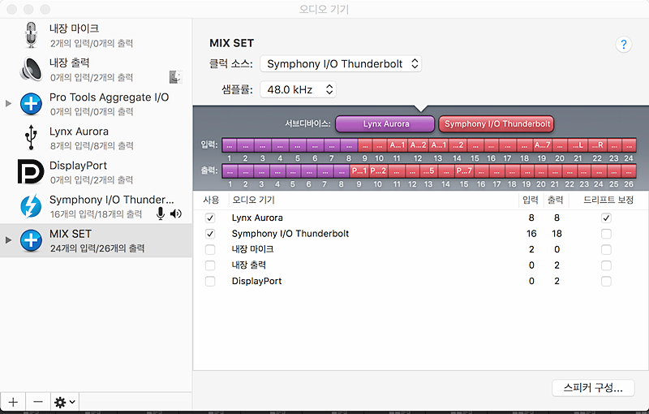The image size is (649, 414).
Task: Click the MIX SET aggregate device icon
Action: pyautogui.click(x=31, y=240)
